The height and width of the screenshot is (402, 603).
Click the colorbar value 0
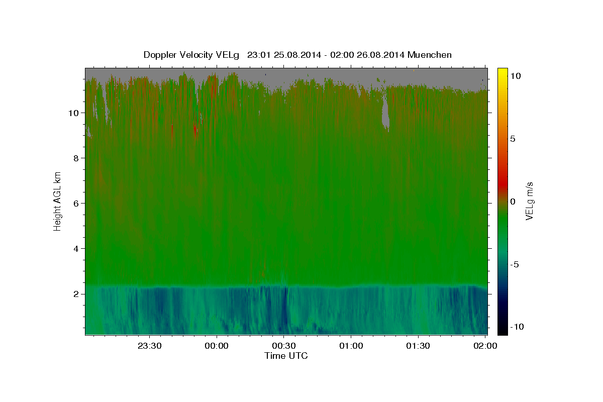(x=513, y=202)
